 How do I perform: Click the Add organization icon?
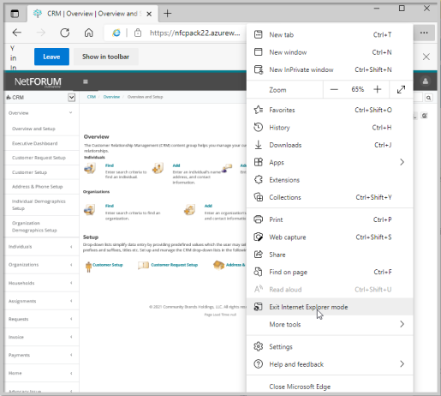[x=189, y=209]
